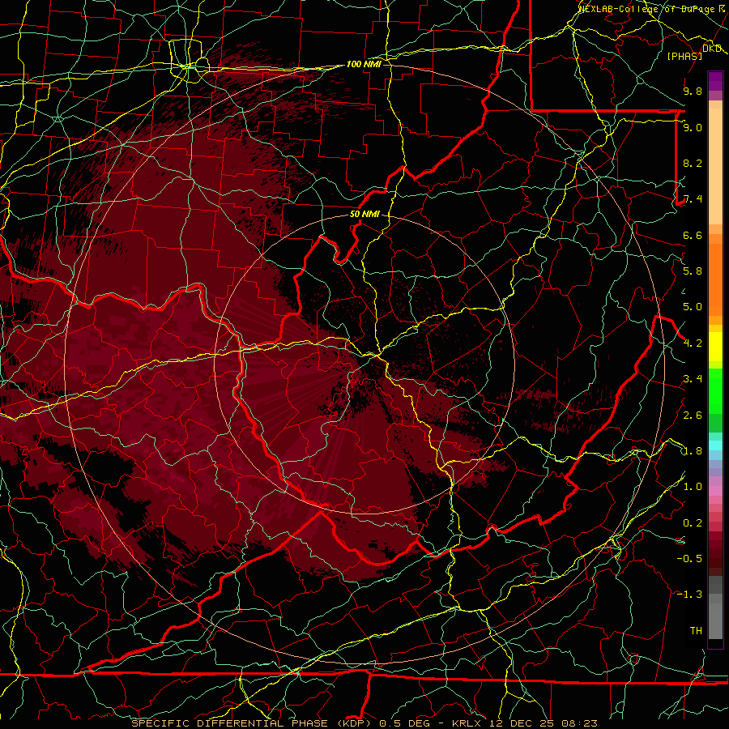This screenshot has height=729, width=729.
Task: Click the 2.6 value on the scale
Action: [693, 416]
